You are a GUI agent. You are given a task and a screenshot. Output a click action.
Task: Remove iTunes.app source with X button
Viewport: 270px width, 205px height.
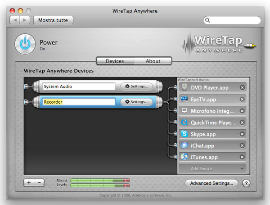pos(242,157)
